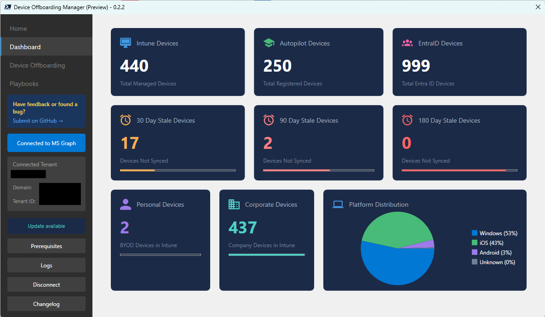Viewport: 545px width, 317px height.
Task: Click the 180 Day Stale alarm clock icon
Action: tap(407, 120)
